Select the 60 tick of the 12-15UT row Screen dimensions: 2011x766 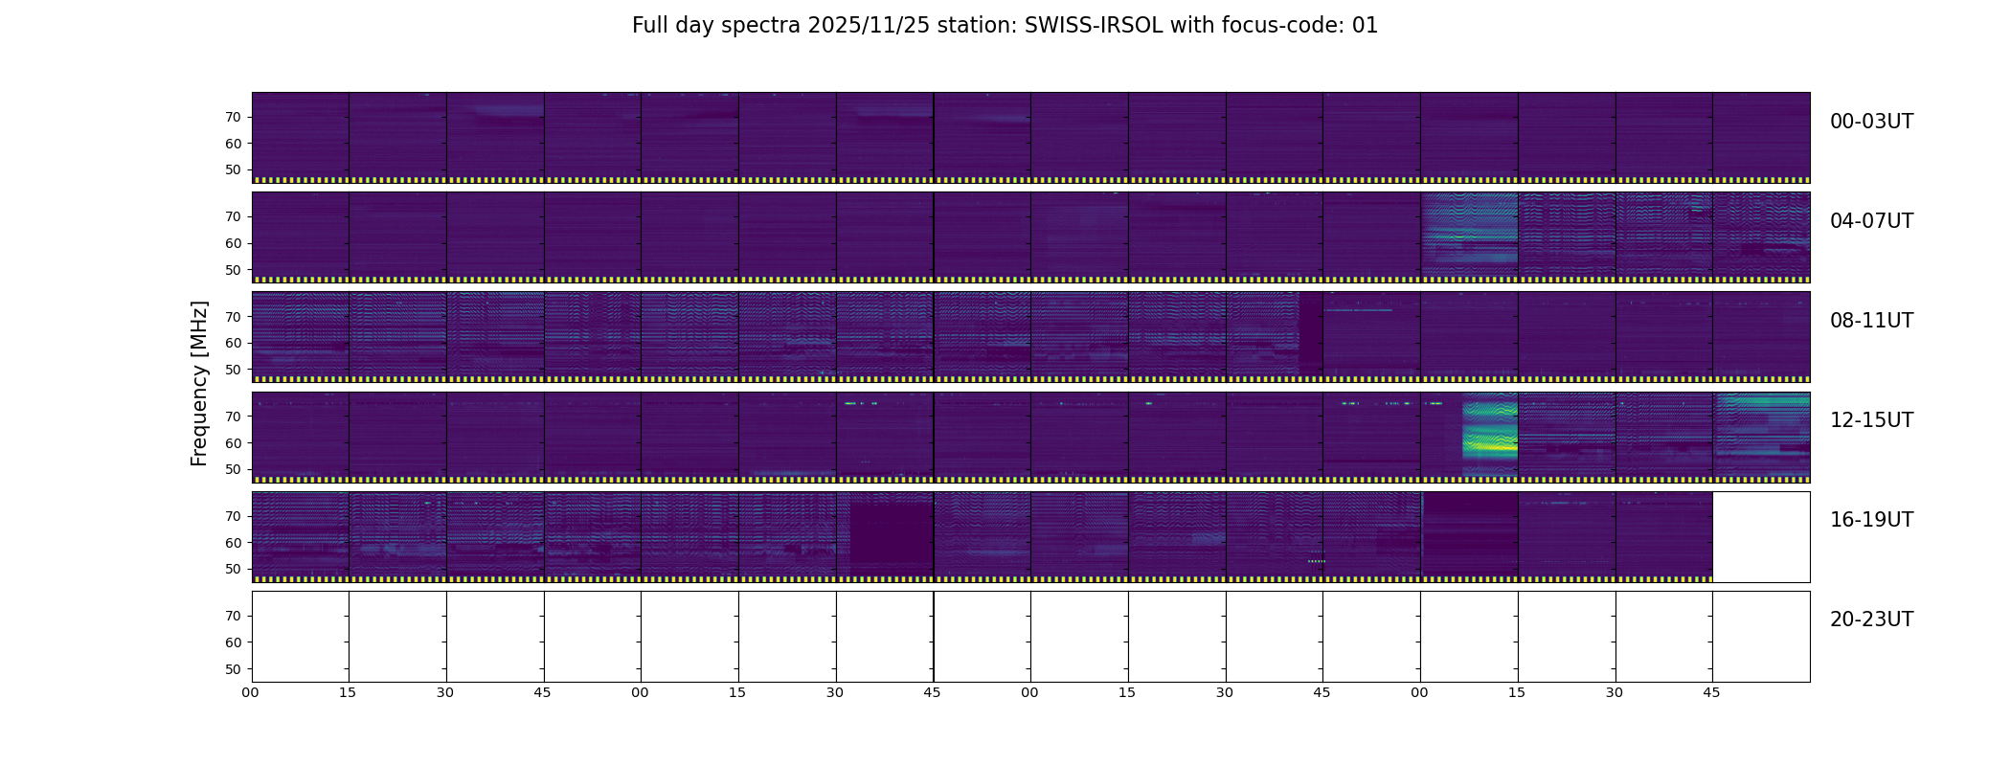[x=233, y=443]
